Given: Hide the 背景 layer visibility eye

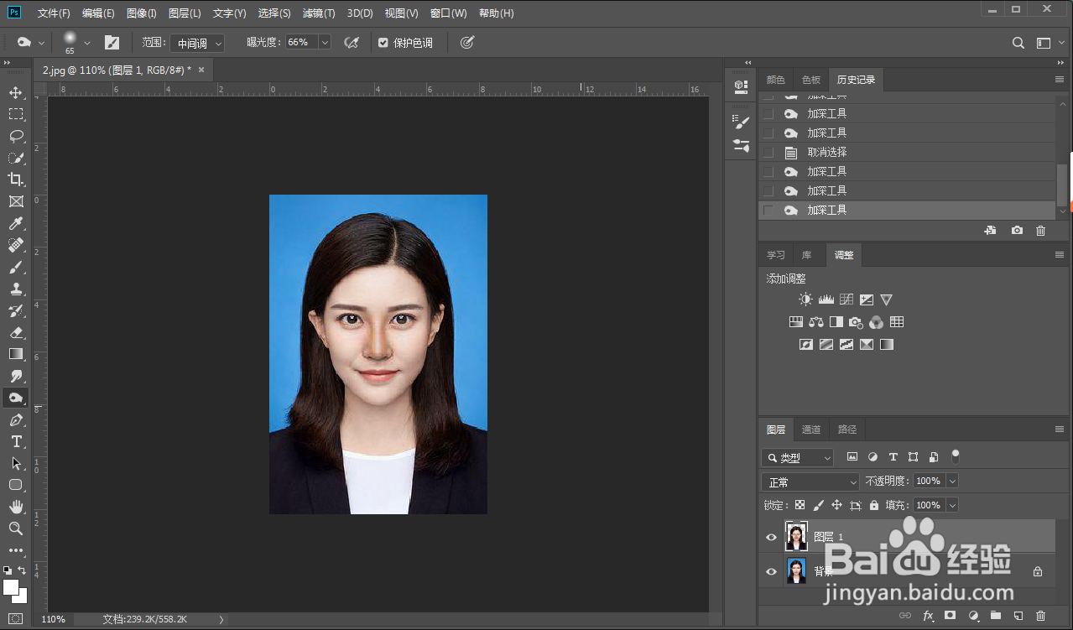Looking at the screenshot, I should coord(771,572).
